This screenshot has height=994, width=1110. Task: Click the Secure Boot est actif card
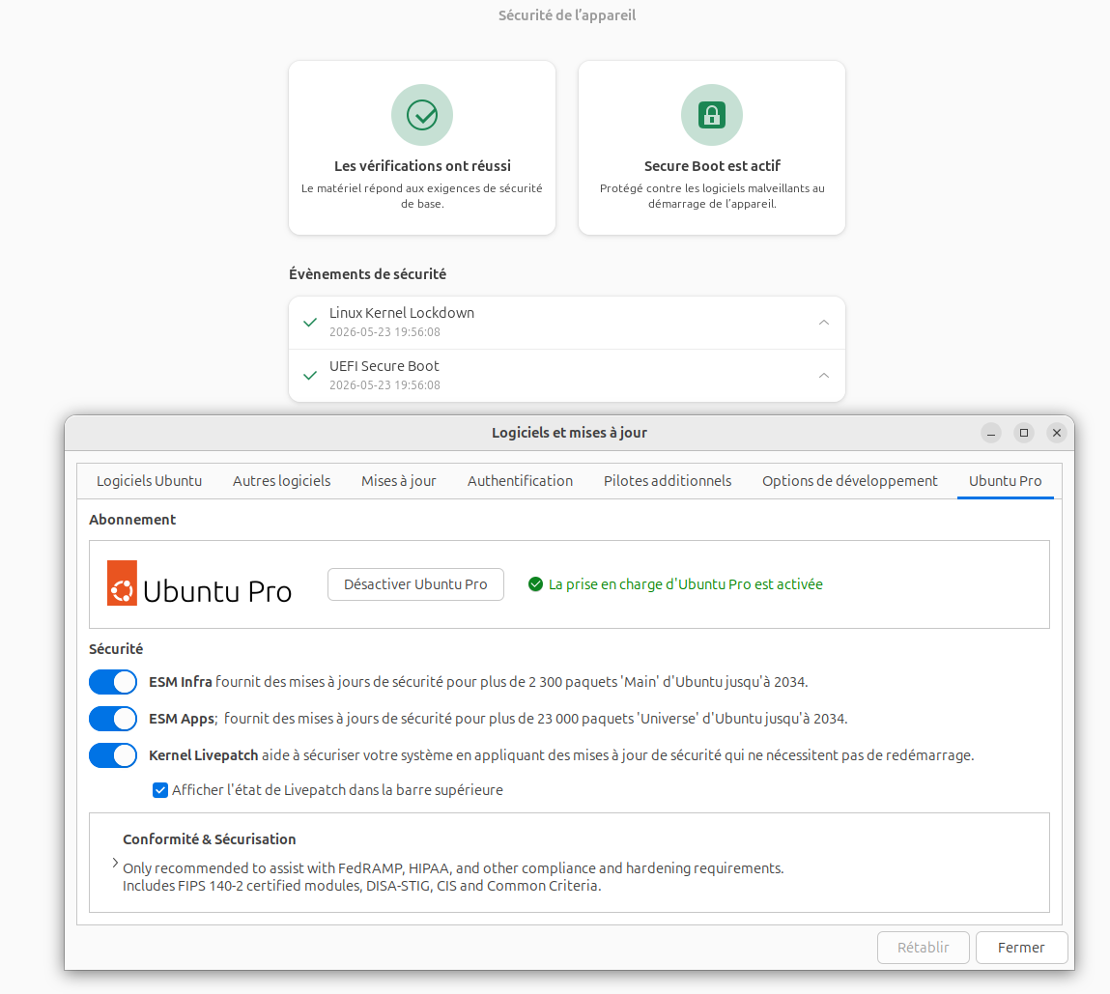tap(711, 147)
